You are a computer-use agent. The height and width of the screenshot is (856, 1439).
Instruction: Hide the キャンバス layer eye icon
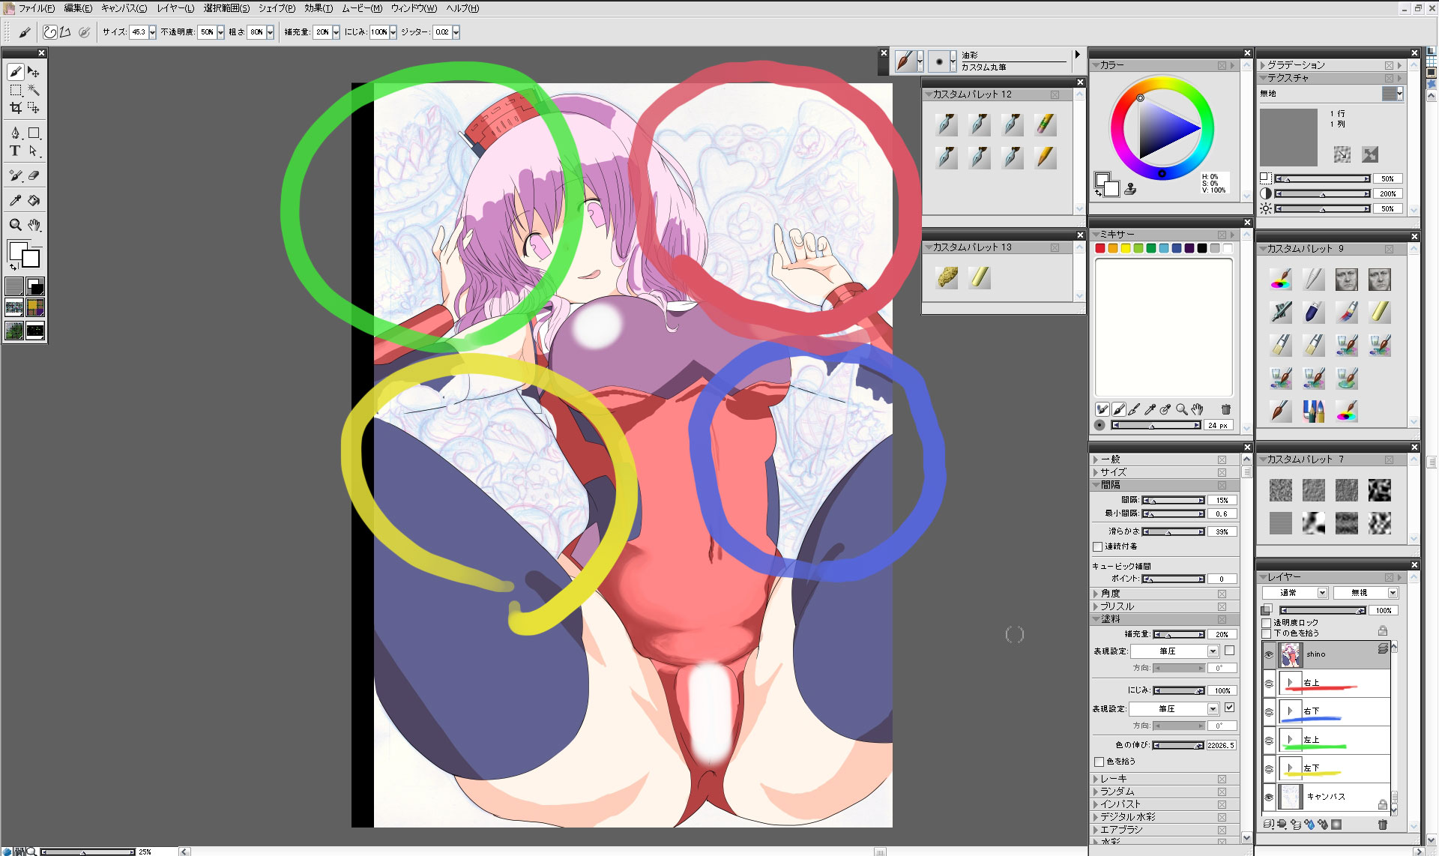[x=1269, y=797]
